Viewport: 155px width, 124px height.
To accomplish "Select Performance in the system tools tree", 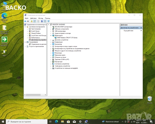I will click(x=35, y=38).
